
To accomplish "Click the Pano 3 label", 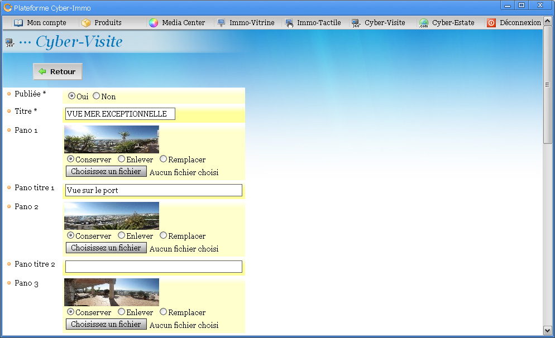I will (x=26, y=283).
